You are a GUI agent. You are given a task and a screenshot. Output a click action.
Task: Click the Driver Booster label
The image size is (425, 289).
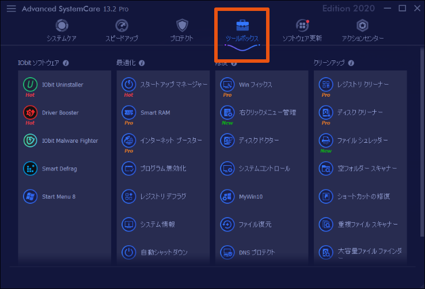click(x=60, y=113)
